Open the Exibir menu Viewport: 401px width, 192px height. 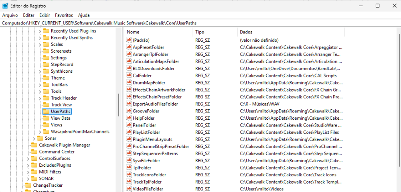point(45,15)
